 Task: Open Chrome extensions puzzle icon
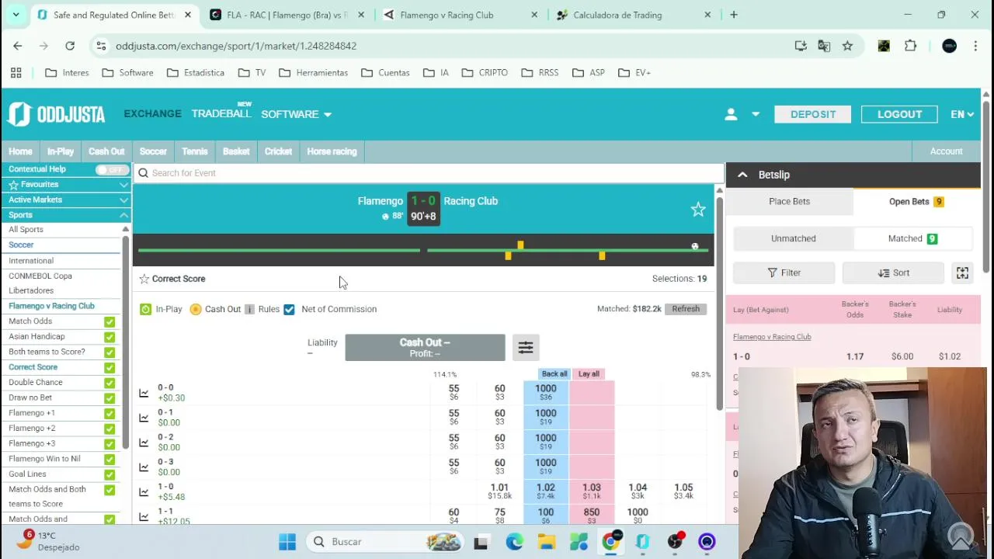click(910, 46)
